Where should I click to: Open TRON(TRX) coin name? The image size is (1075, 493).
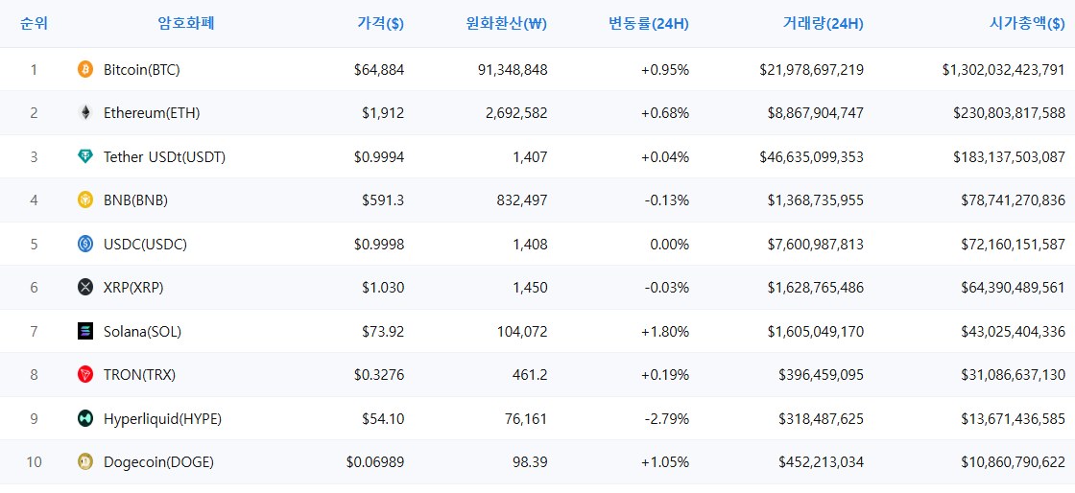(x=140, y=374)
